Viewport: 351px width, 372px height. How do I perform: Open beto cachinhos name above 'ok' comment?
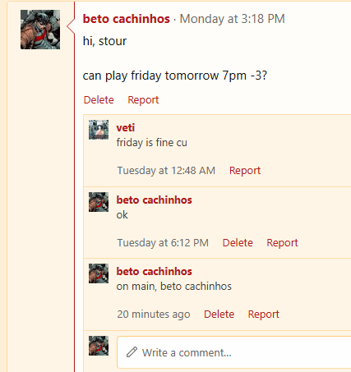[154, 200]
